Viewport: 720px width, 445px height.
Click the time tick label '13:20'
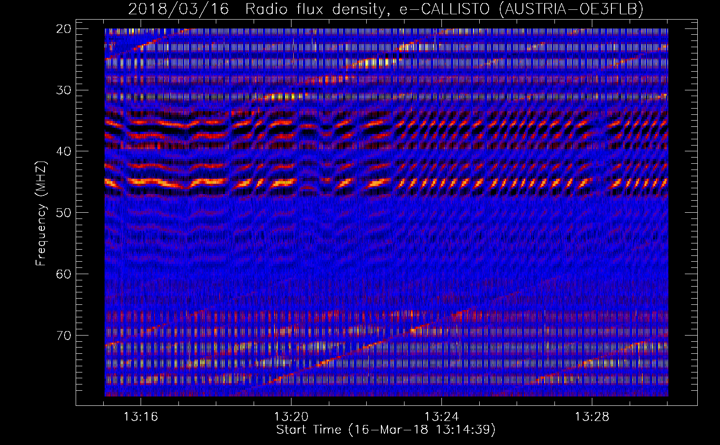pyautogui.click(x=291, y=417)
